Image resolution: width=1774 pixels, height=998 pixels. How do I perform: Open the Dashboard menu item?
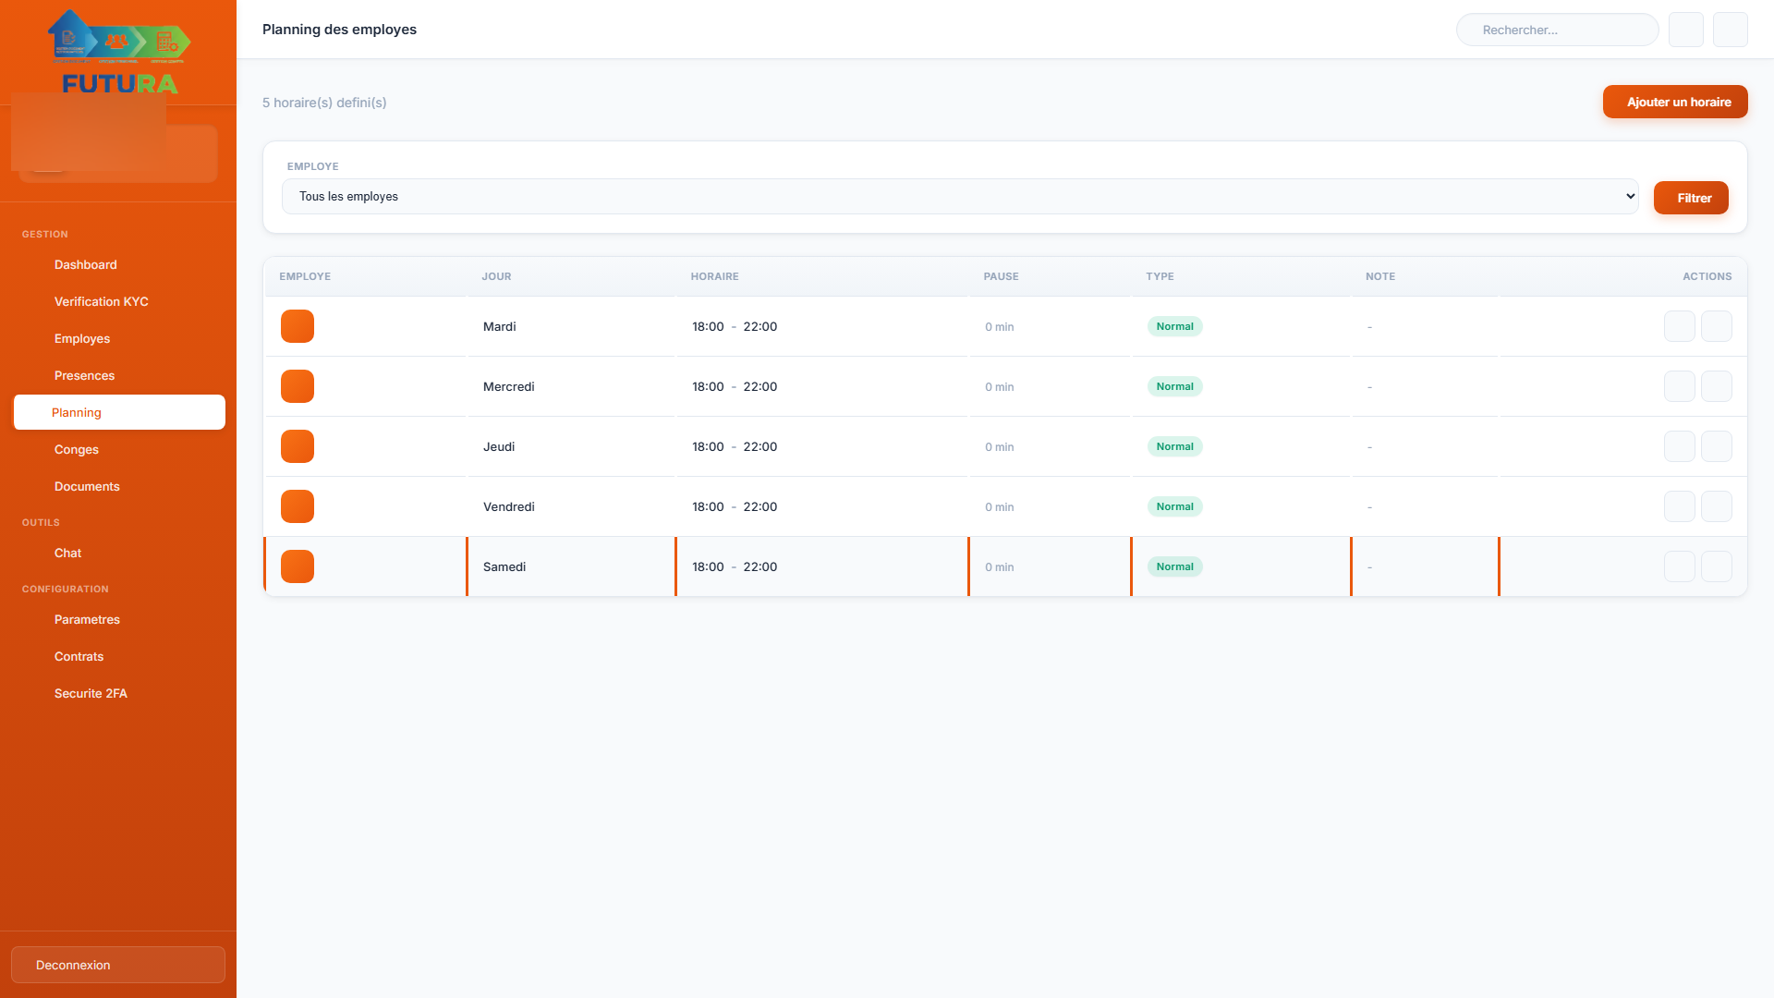pos(86,264)
